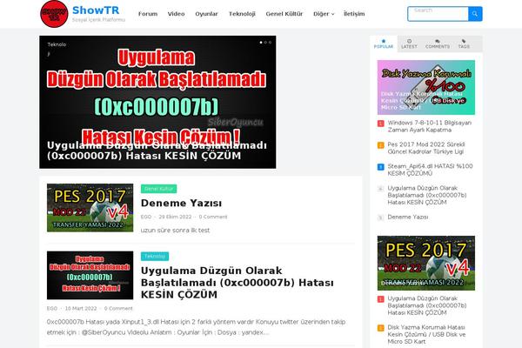The image size is (522, 348).
Task: Expand the Diğer dropdown menu
Action: point(324,14)
